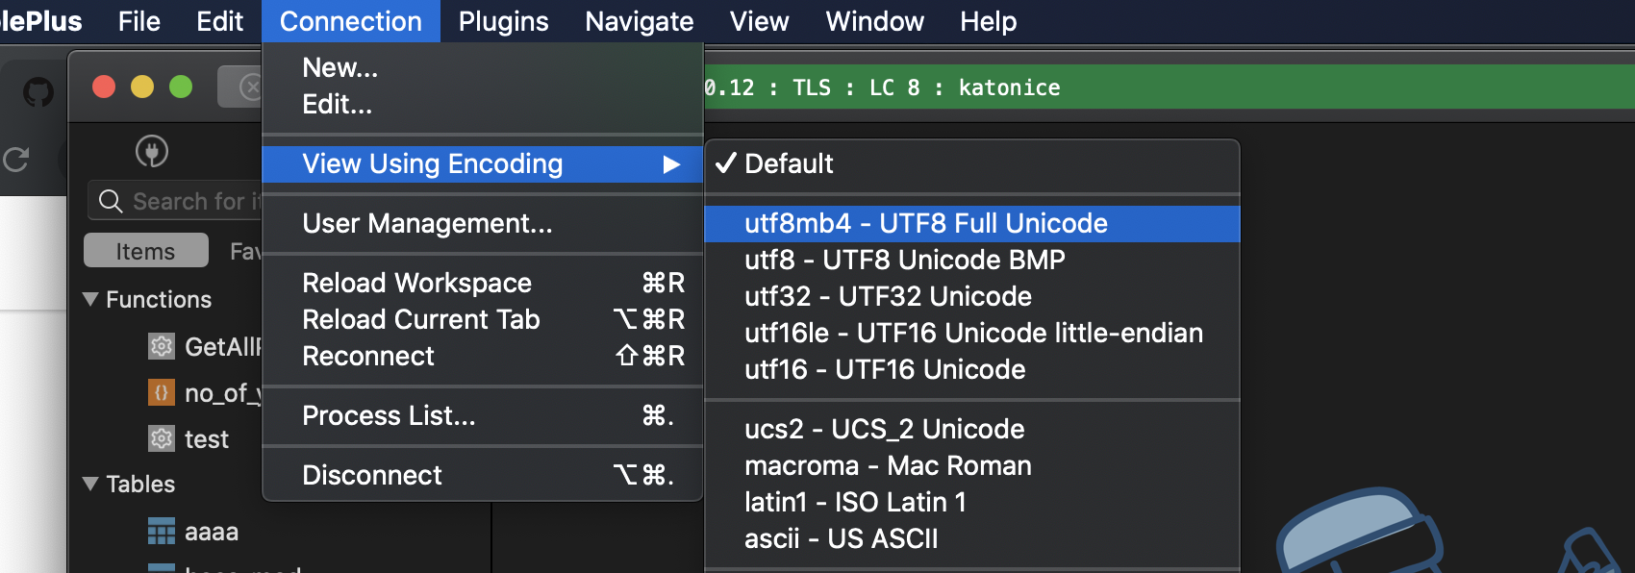Check the Default encoding option
The width and height of the screenshot is (1635, 573).
(x=788, y=163)
